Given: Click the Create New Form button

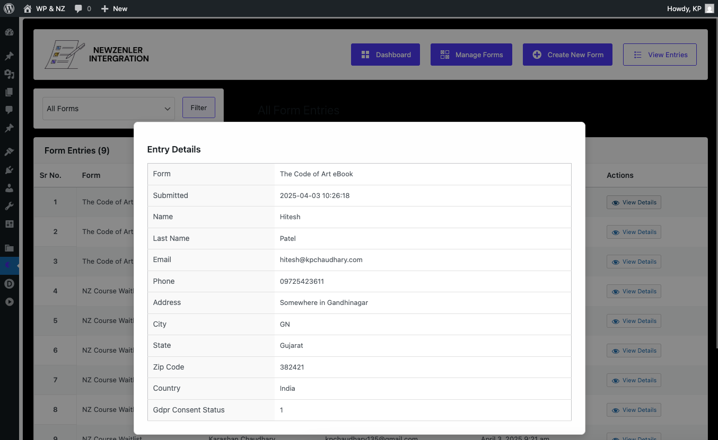Looking at the screenshot, I should [567, 55].
